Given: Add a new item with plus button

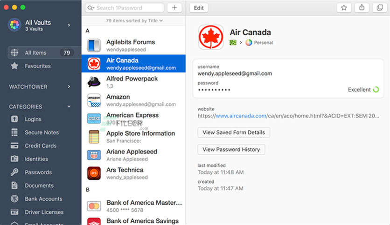Looking at the screenshot, I should pyautogui.click(x=174, y=8).
